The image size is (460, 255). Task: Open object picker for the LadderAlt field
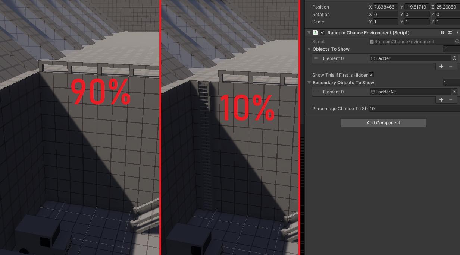click(454, 92)
